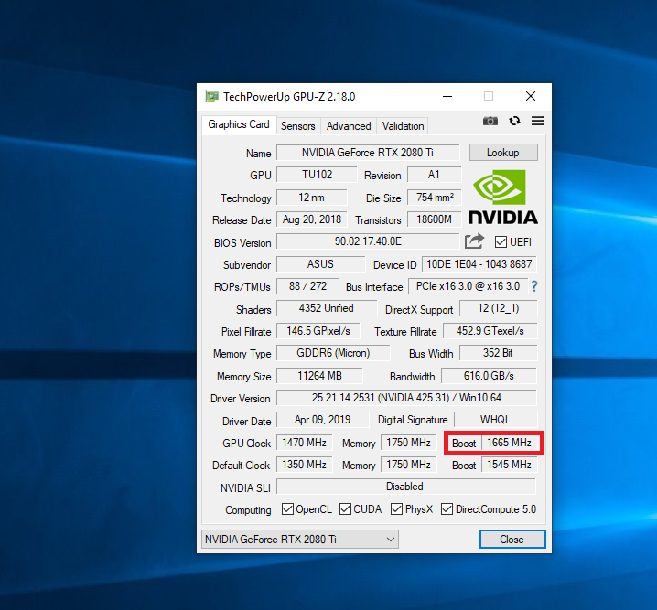Click the GPU-Z title bar app icon
This screenshot has height=610, width=657.
pyautogui.click(x=211, y=97)
